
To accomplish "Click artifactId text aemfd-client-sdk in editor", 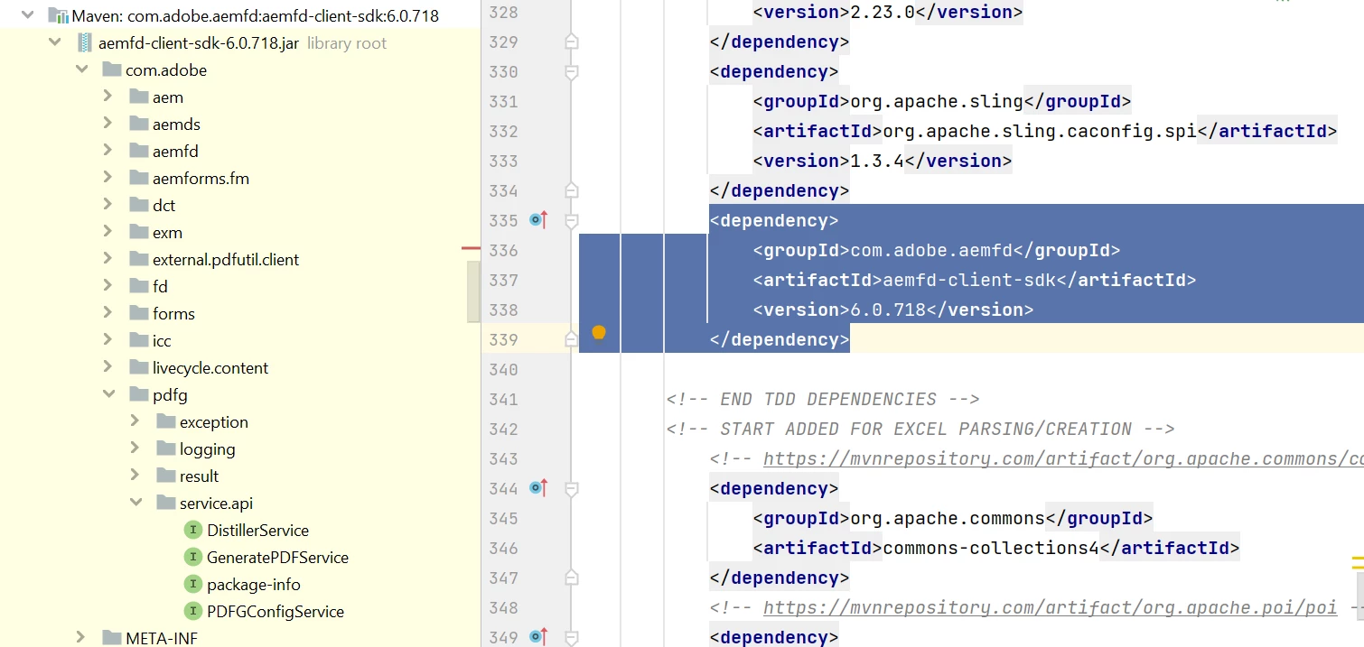I will 969,280.
